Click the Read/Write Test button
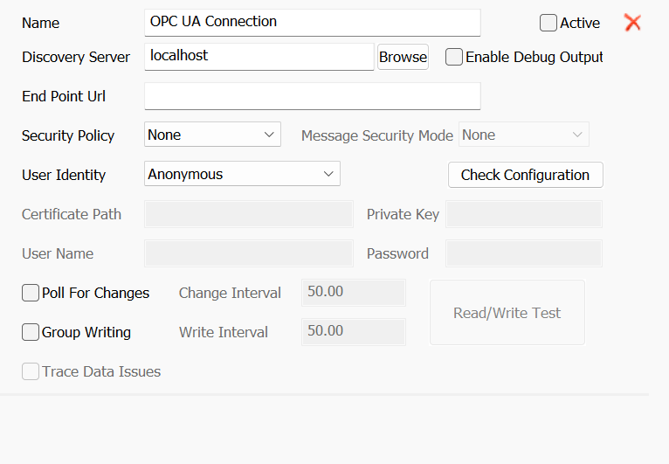This screenshot has width=669, height=464. pos(507,313)
